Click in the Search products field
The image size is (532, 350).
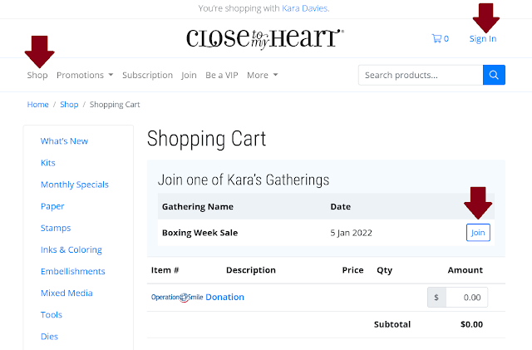pos(420,75)
